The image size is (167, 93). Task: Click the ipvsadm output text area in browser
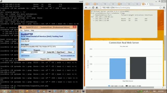click(124, 24)
